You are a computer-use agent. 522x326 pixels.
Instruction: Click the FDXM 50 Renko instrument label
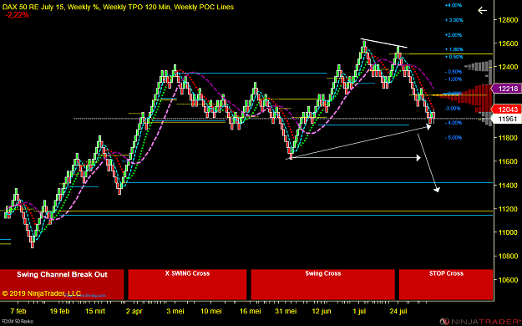pyautogui.click(x=18, y=322)
